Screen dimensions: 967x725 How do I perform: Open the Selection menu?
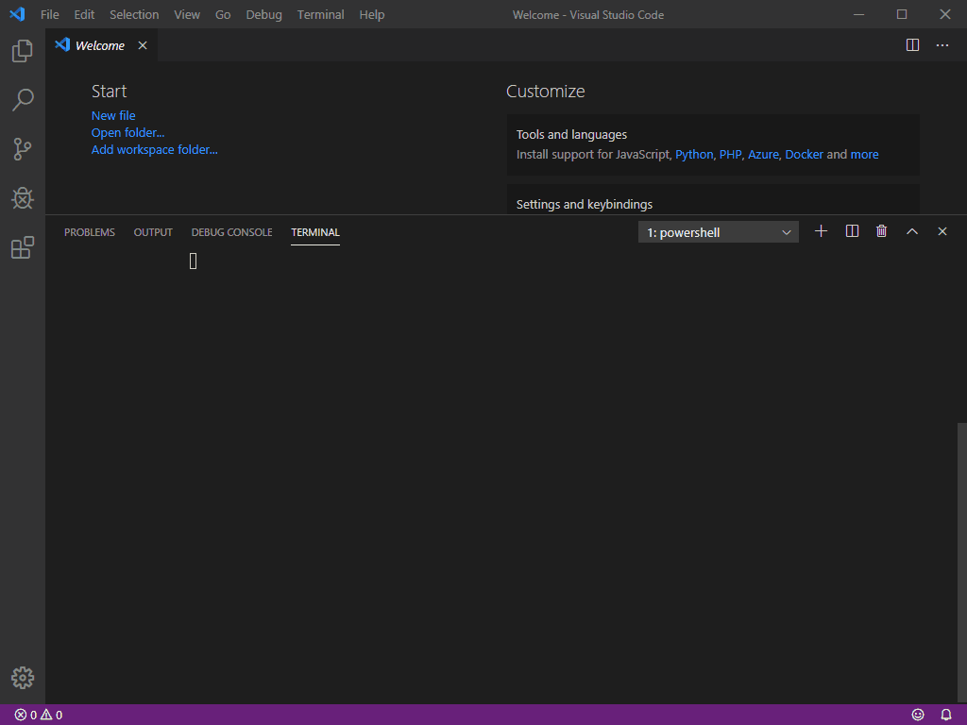click(134, 15)
